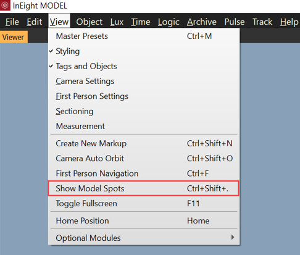Open the File menu
The width and height of the screenshot is (300, 255).
coord(12,22)
